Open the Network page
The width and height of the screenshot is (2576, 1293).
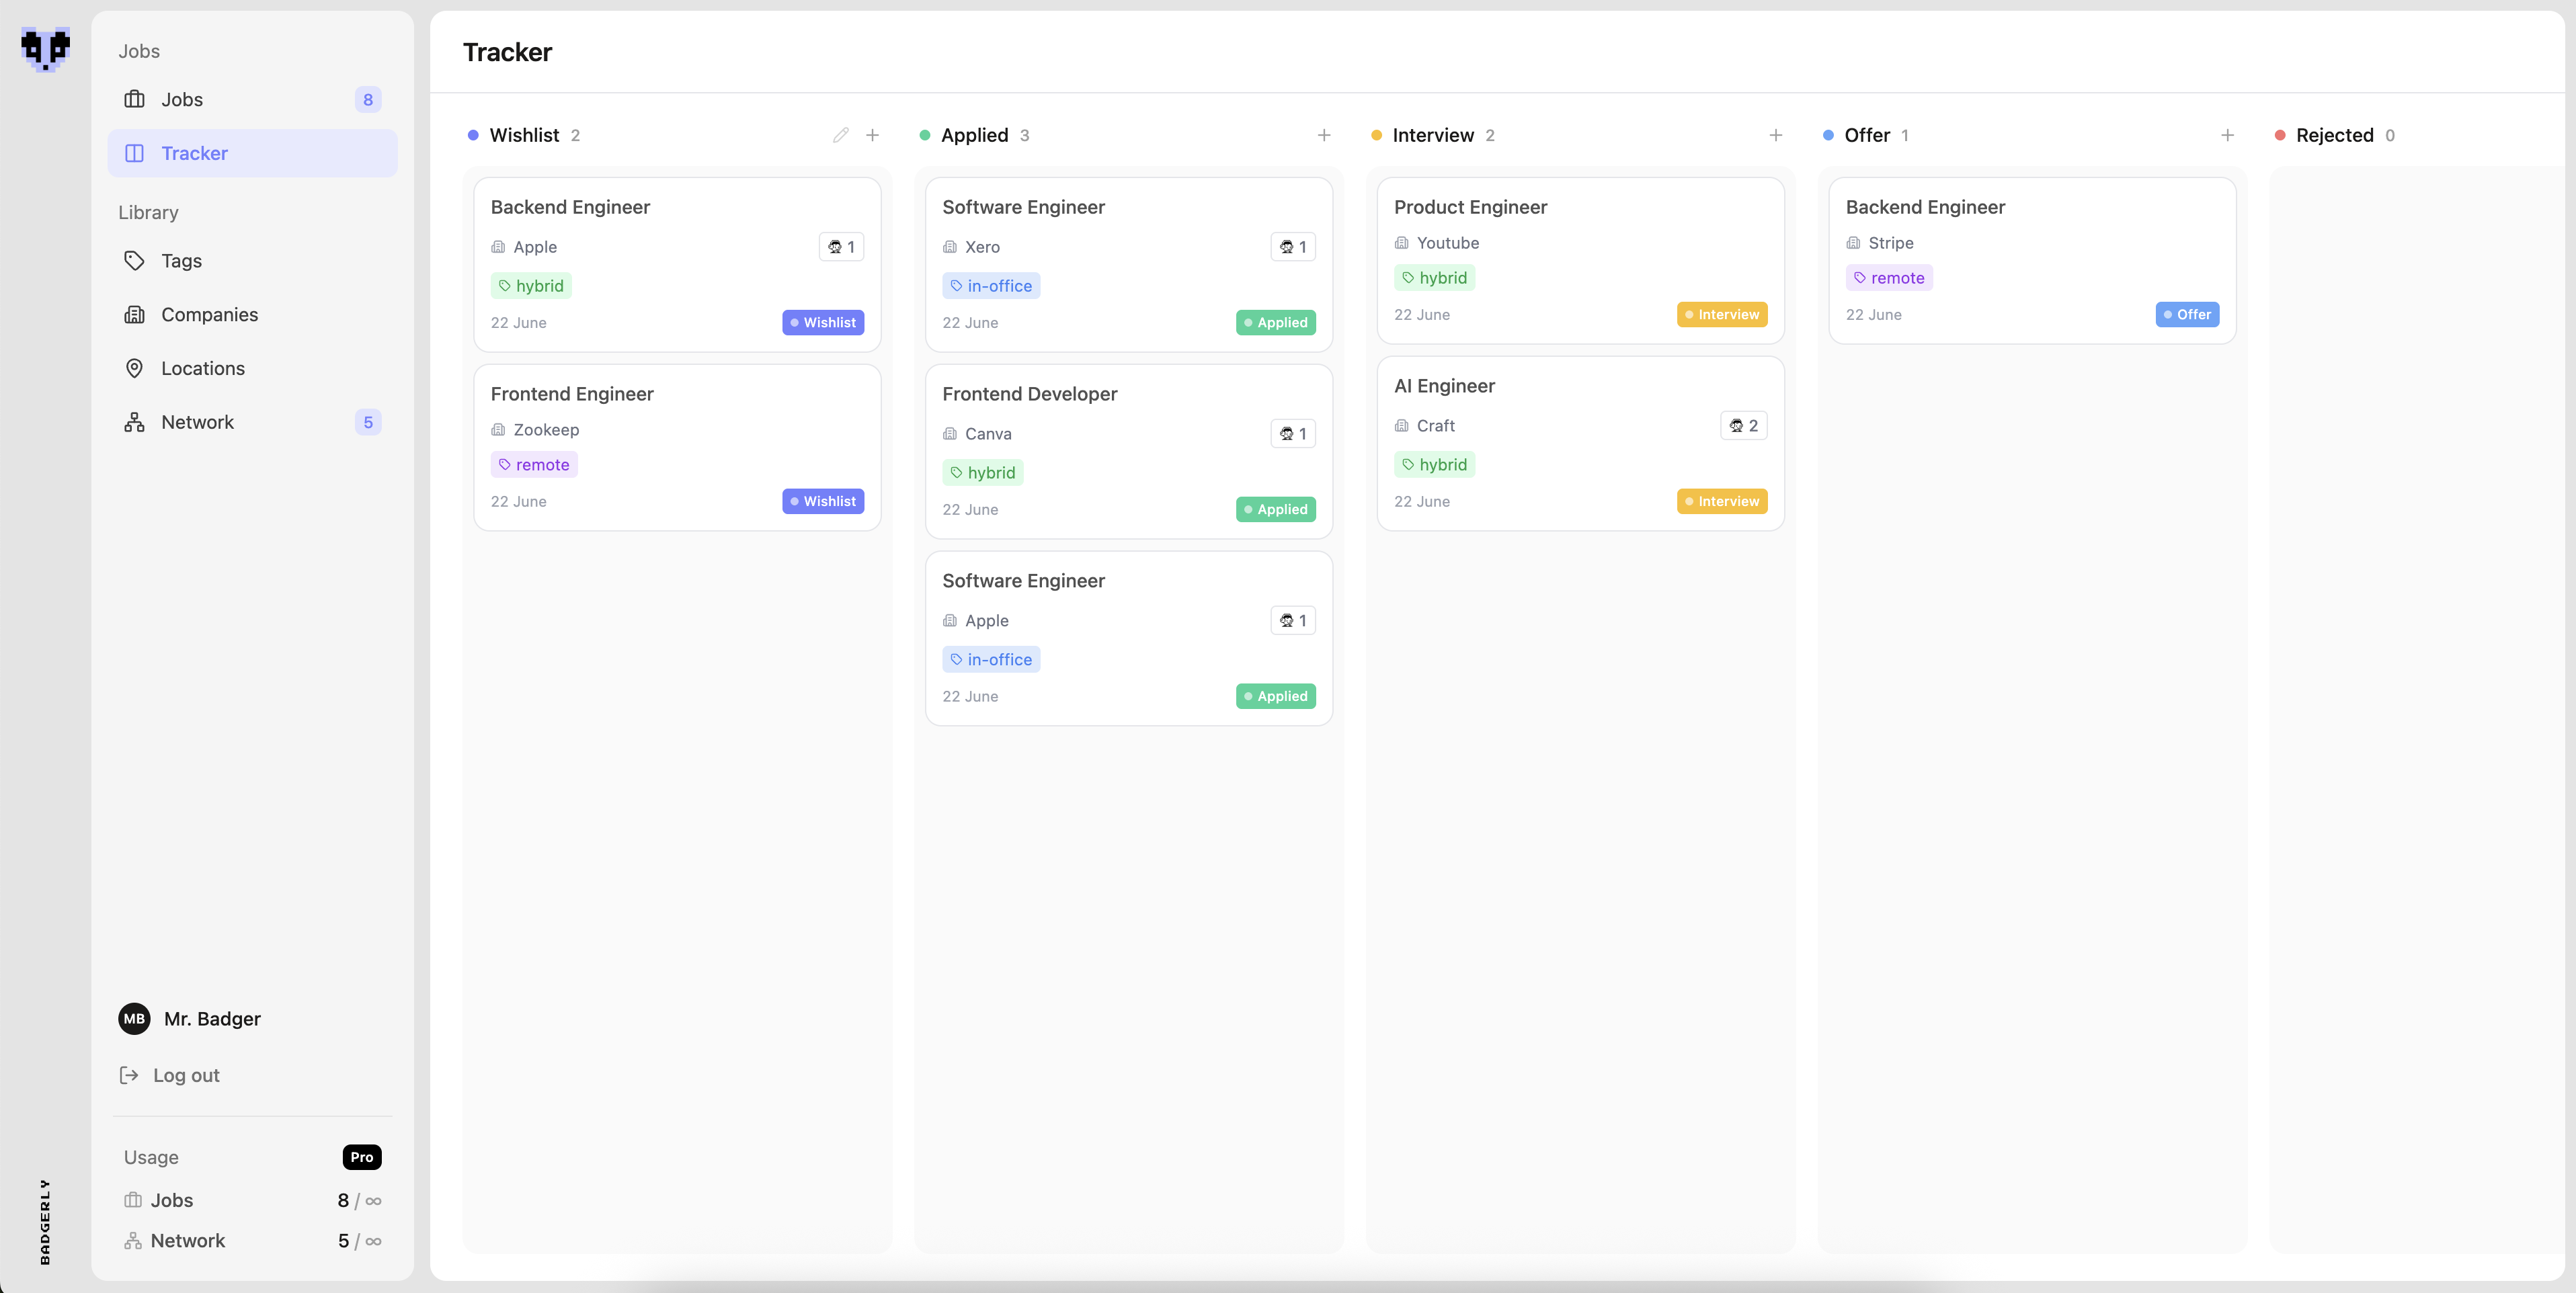pos(252,422)
